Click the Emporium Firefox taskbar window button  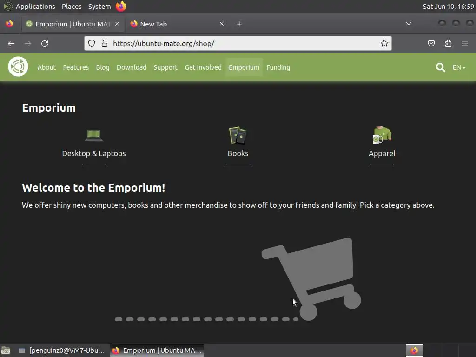pos(157,350)
